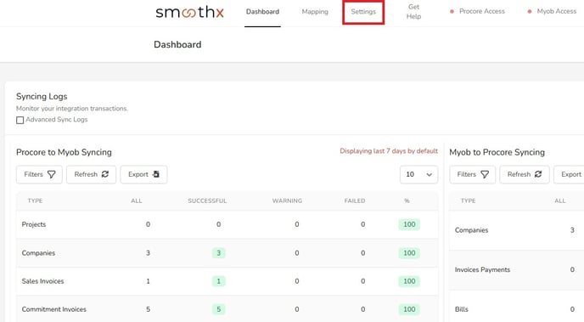Switch to the Mapping tab

pyautogui.click(x=315, y=12)
